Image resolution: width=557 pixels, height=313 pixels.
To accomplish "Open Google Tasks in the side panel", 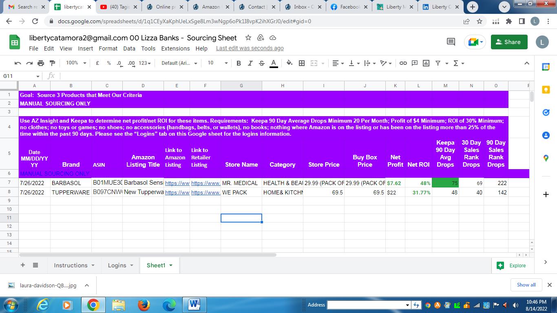I will coord(546,112).
